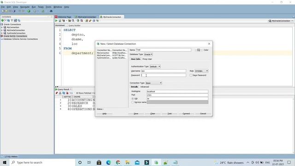
Task: Switch to the Query Builder tab
Action: pyautogui.click(x=74, y=25)
